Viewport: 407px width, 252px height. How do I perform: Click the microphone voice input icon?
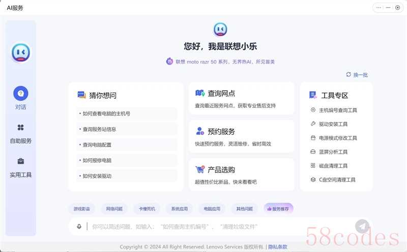click(x=79, y=227)
